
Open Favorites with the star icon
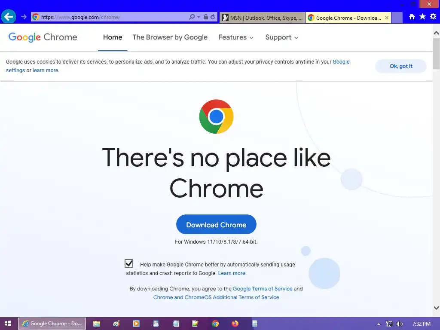tap(422, 17)
